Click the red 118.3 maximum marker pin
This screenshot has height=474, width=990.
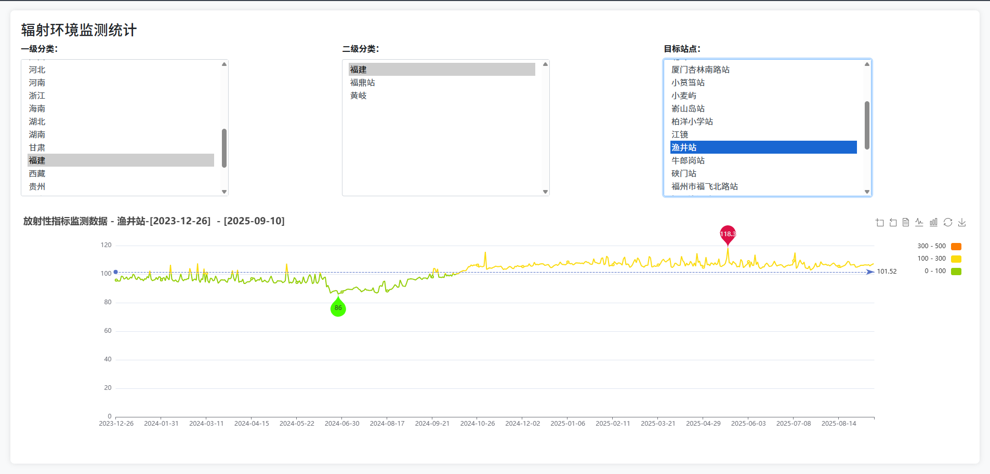pyautogui.click(x=728, y=234)
